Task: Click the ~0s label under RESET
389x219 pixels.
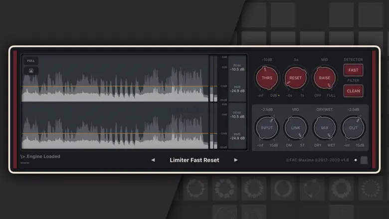Action: [289, 95]
